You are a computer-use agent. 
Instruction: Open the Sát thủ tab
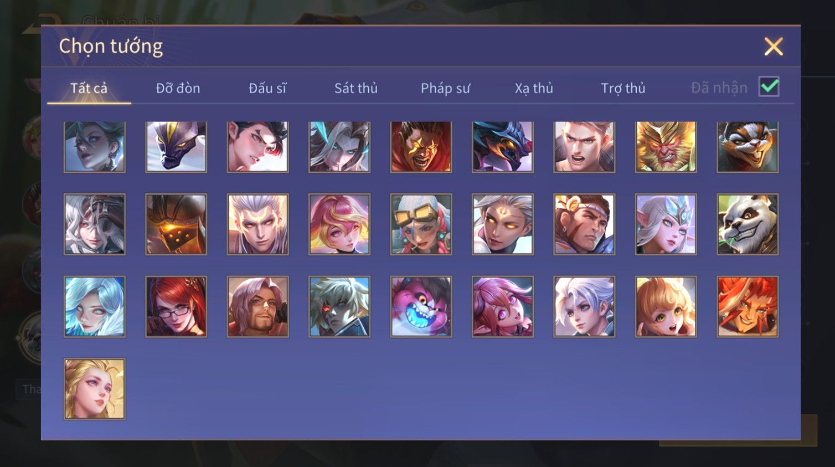click(356, 88)
